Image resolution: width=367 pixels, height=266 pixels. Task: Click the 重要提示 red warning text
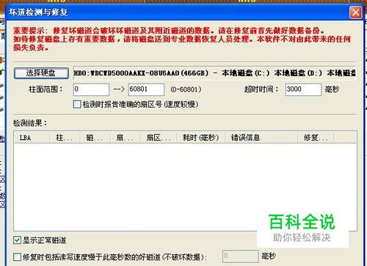click(x=182, y=39)
